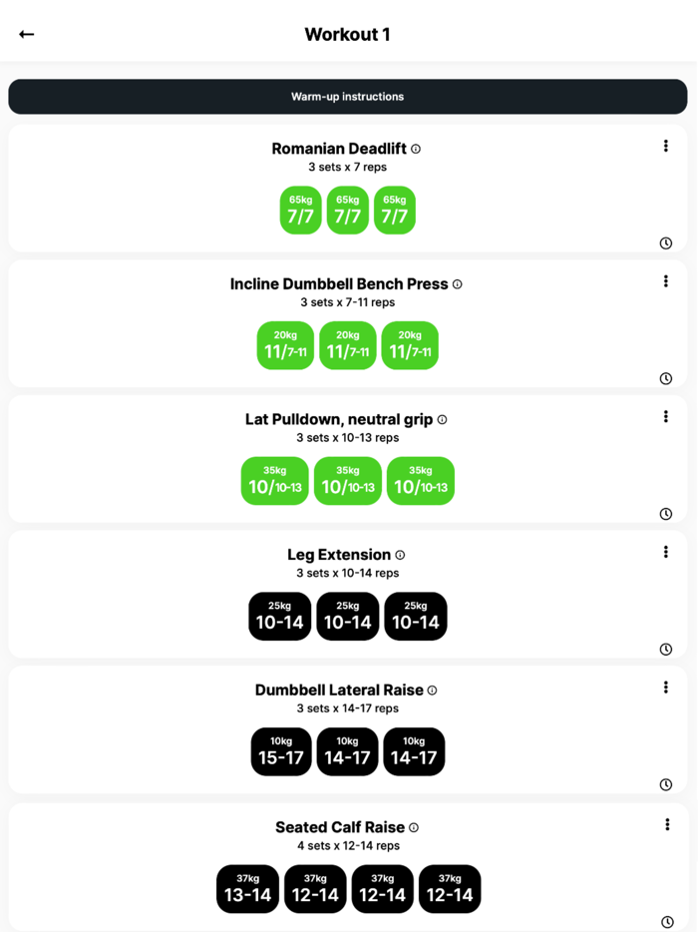Image resolution: width=698 pixels, height=932 pixels.
Task: Open the Leg Extension three-dot menu
Action: pyautogui.click(x=666, y=551)
